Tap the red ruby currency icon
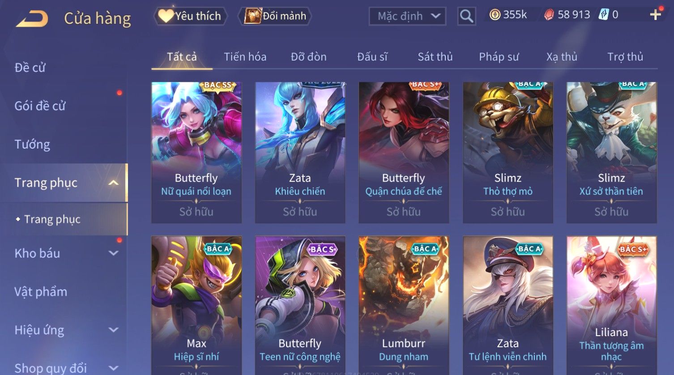 coord(549,15)
